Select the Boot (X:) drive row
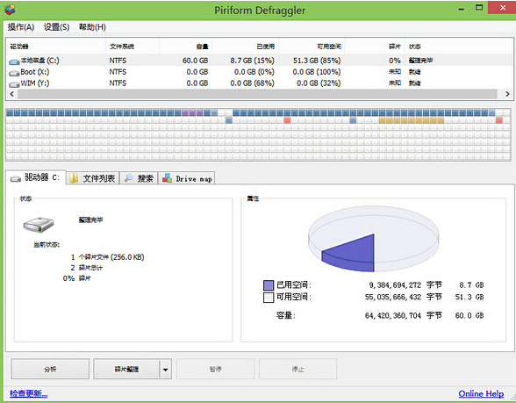This screenshot has height=403, width=516. (x=260, y=72)
